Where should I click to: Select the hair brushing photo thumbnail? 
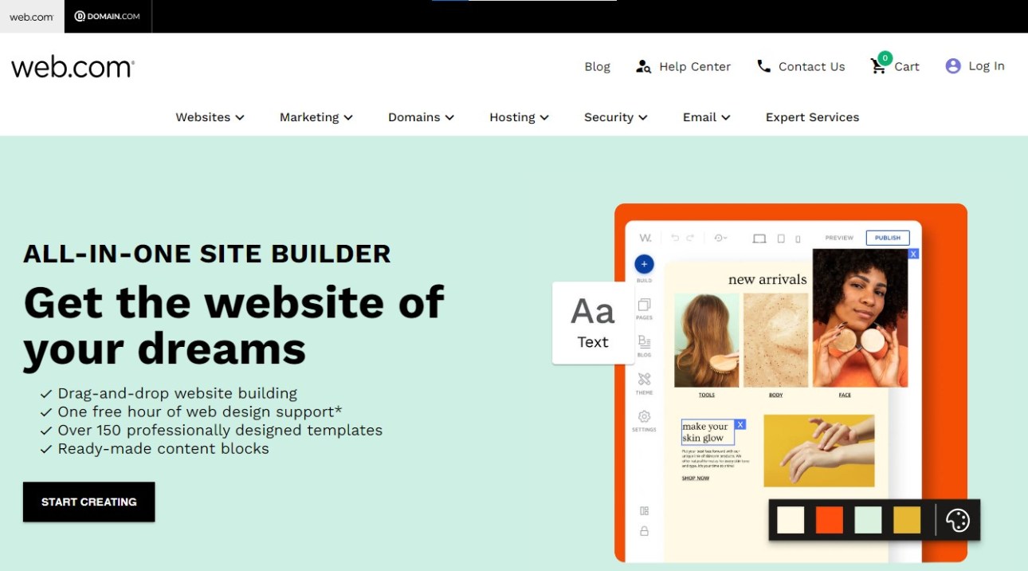[707, 341]
